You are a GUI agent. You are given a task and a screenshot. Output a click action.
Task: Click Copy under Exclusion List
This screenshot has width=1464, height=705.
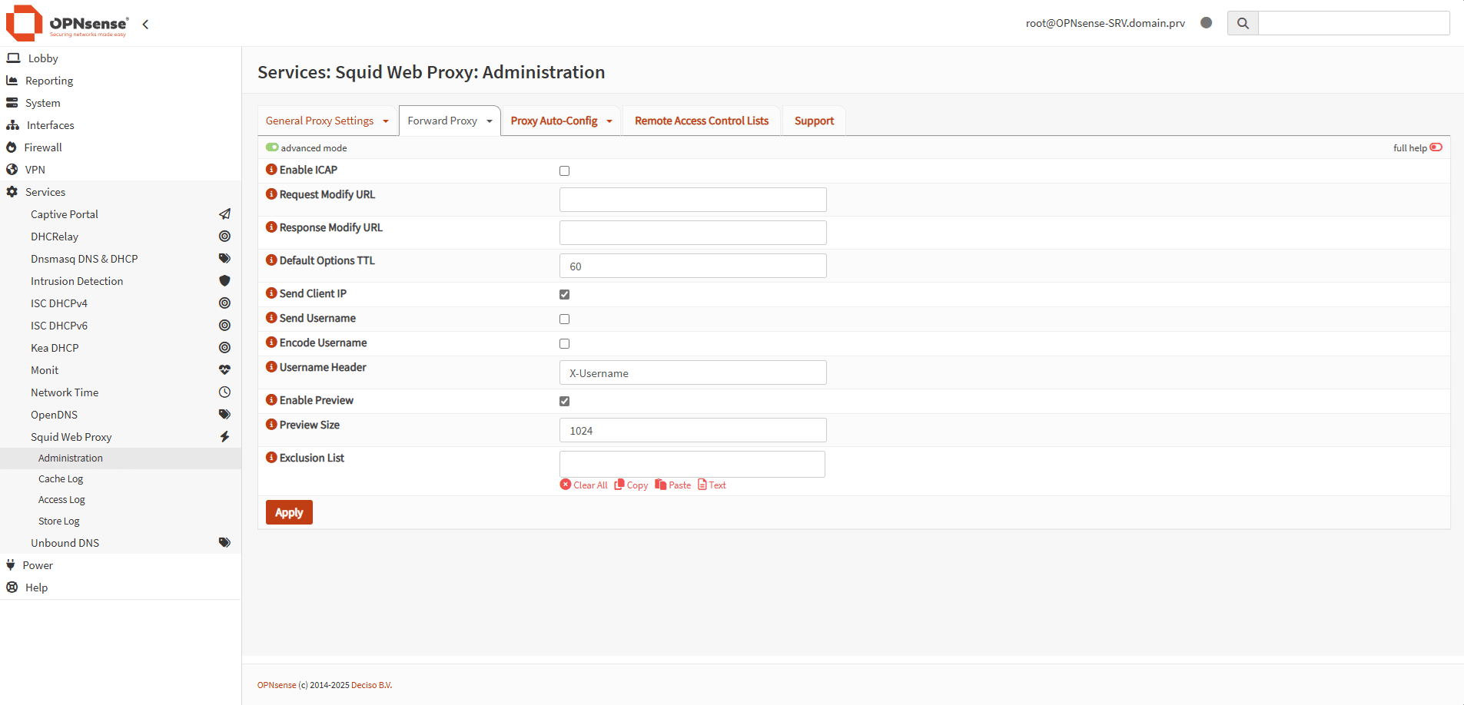click(x=631, y=485)
